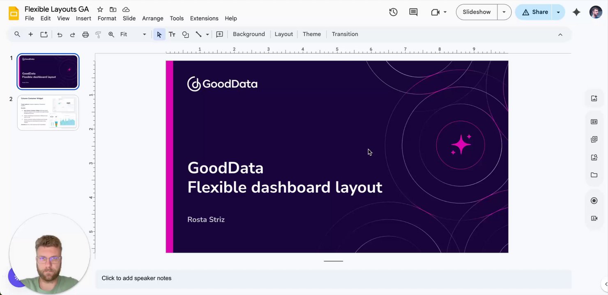Viewport: 608px width, 295px height.
Task: Click the Background toolbar button
Action: pyautogui.click(x=249, y=34)
